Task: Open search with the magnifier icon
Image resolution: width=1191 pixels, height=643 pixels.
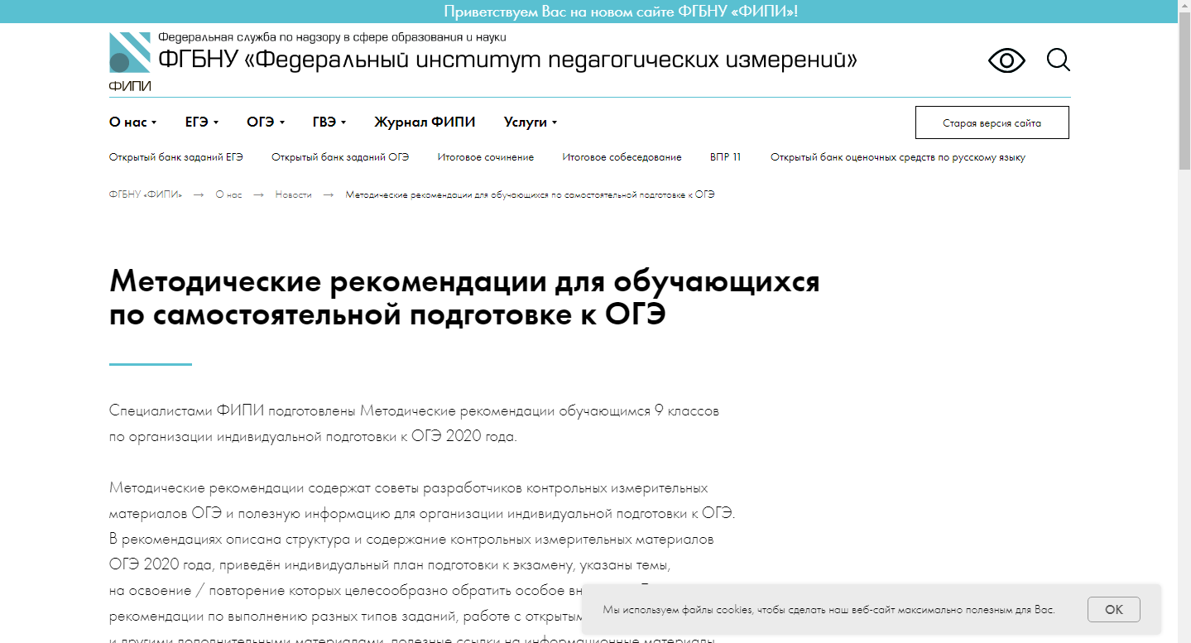Action: click(x=1058, y=60)
